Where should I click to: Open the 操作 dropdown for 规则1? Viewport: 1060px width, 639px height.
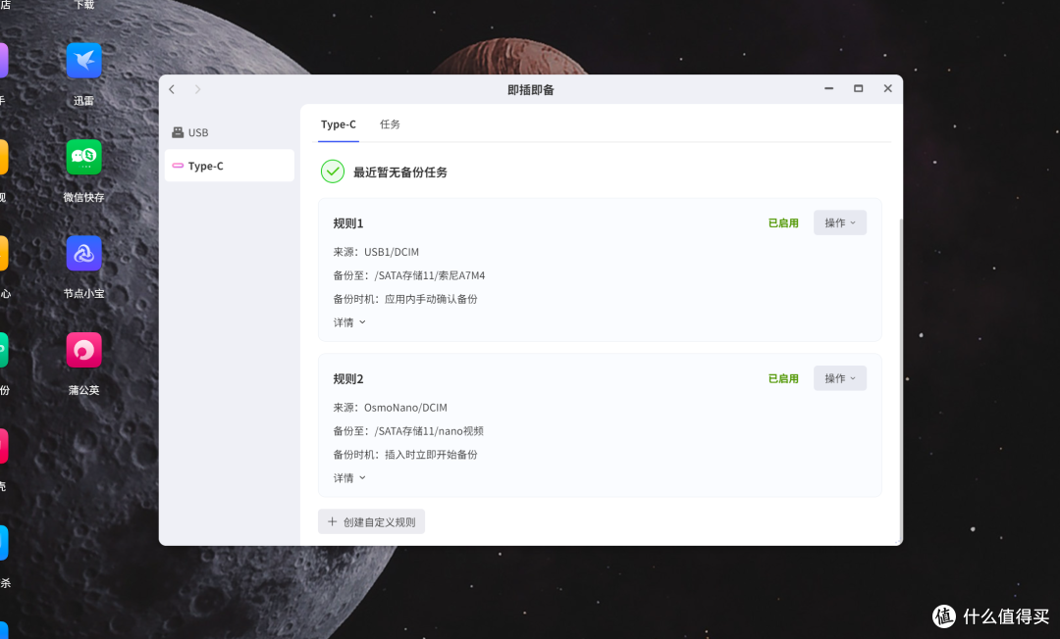(x=839, y=222)
